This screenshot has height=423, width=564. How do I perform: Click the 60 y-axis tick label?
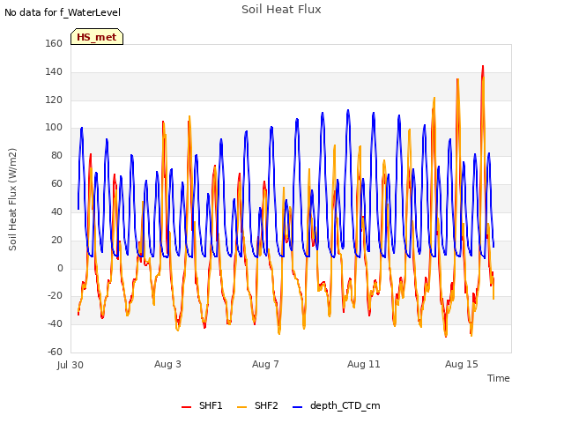coord(56,183)
